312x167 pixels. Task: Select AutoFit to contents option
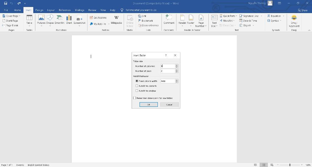tap(146, 86)
